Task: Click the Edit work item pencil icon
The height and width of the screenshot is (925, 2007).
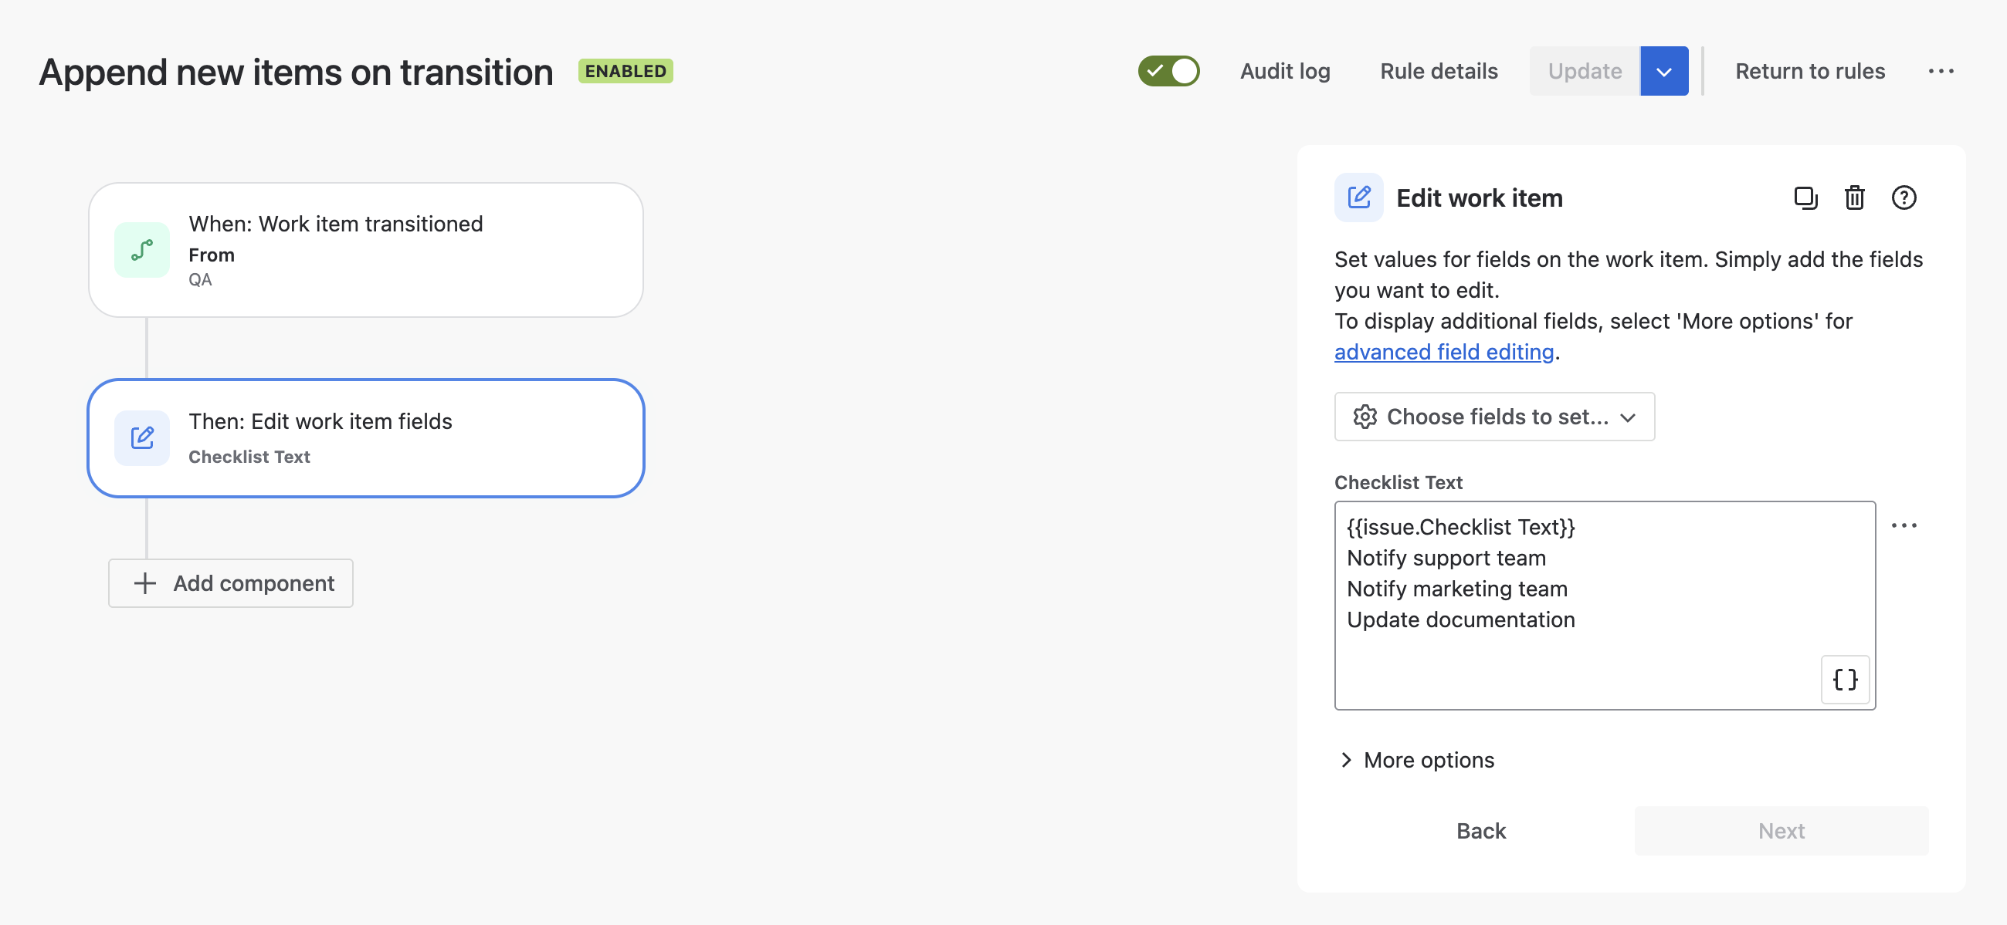Action: pos(1358,197)
